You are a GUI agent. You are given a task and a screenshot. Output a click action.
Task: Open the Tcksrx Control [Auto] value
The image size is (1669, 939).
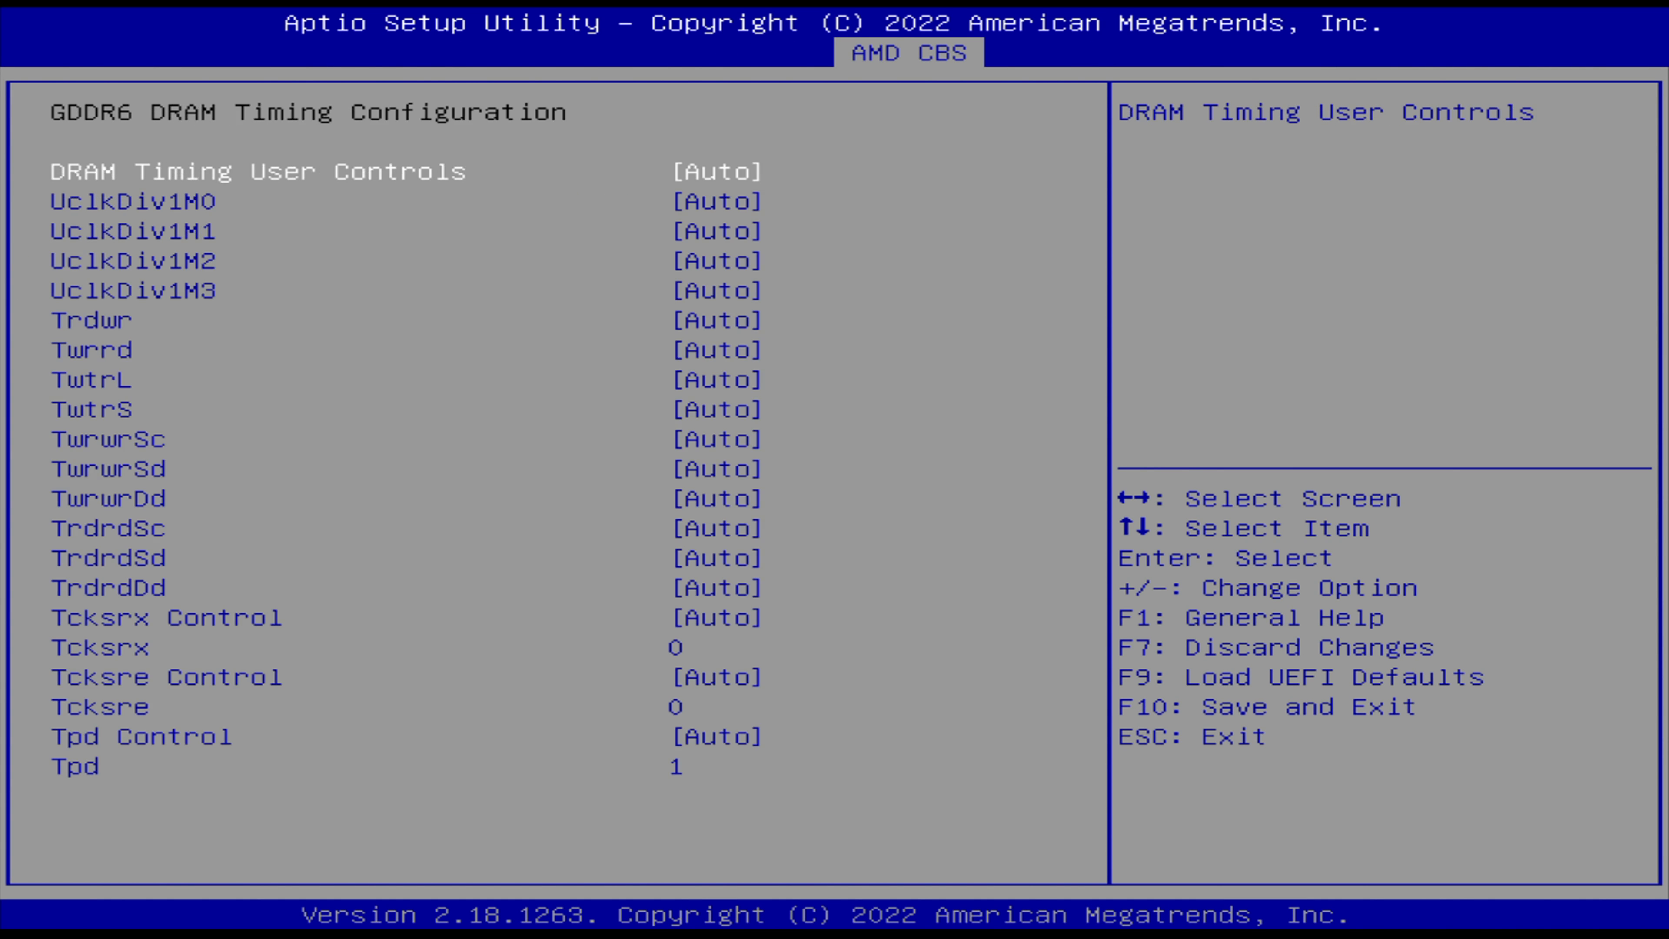tap(717, 618)
